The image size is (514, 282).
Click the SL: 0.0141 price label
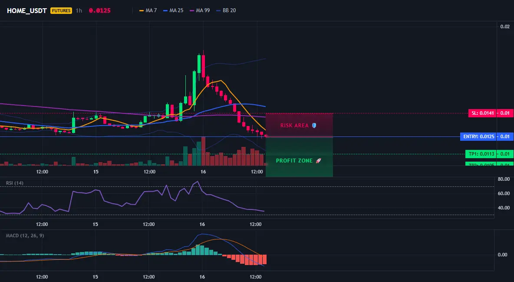pos(482,113)
